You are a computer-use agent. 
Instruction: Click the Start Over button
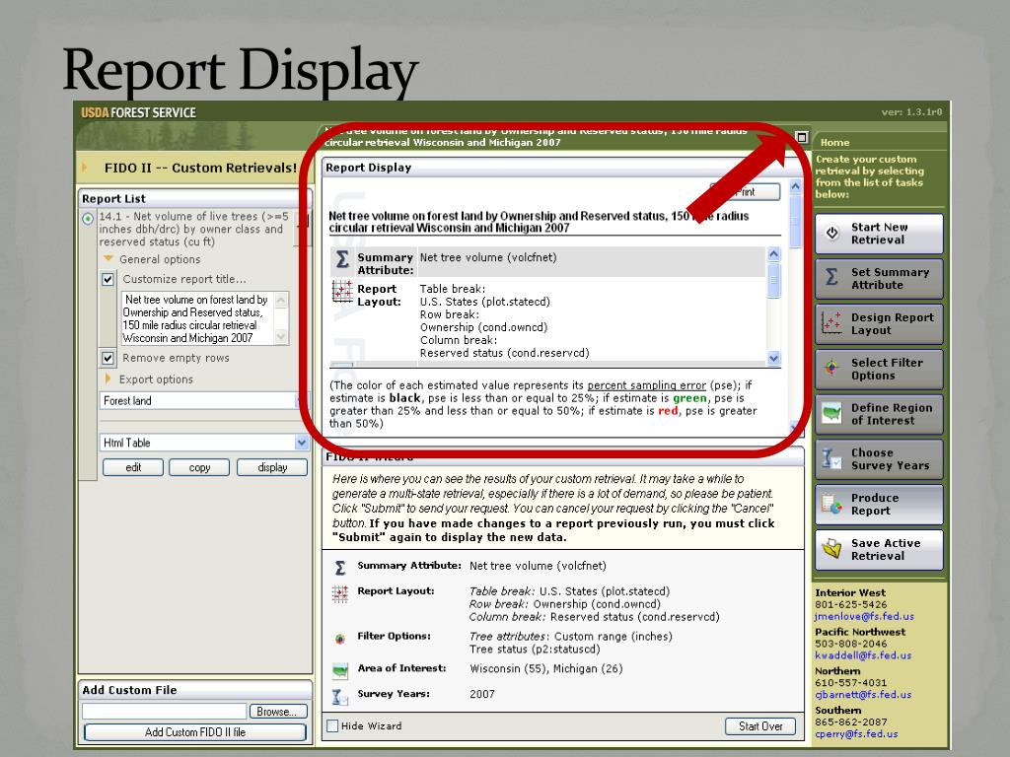(760, 726)
